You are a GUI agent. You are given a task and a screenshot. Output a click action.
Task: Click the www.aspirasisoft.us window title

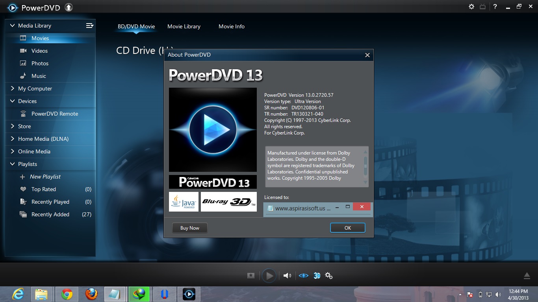coord(302,208)
